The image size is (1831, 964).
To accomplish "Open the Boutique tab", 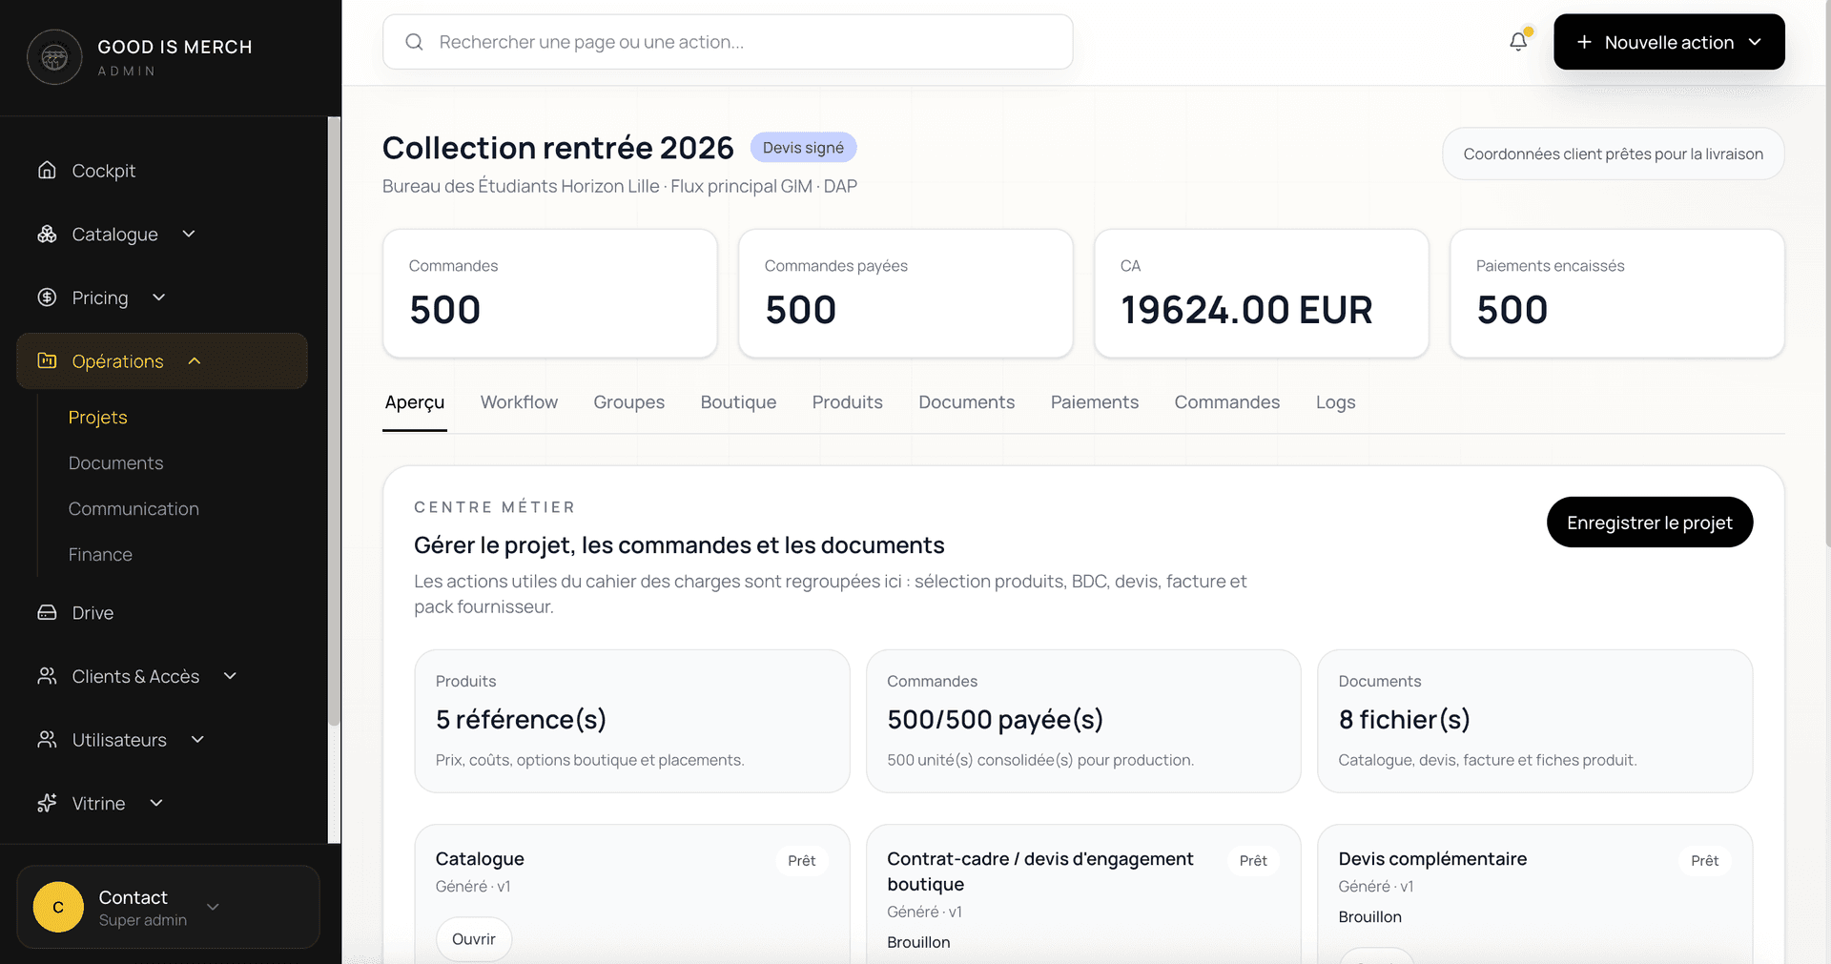I will 738,402.
